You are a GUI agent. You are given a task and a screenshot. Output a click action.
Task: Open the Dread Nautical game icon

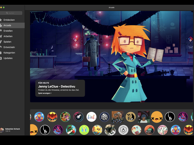click(104, 117)
